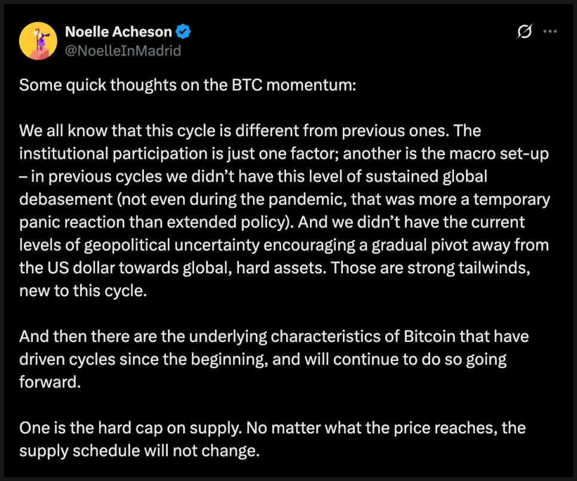
Task: Open the three-dot more options menu
Action: (550, 33)
